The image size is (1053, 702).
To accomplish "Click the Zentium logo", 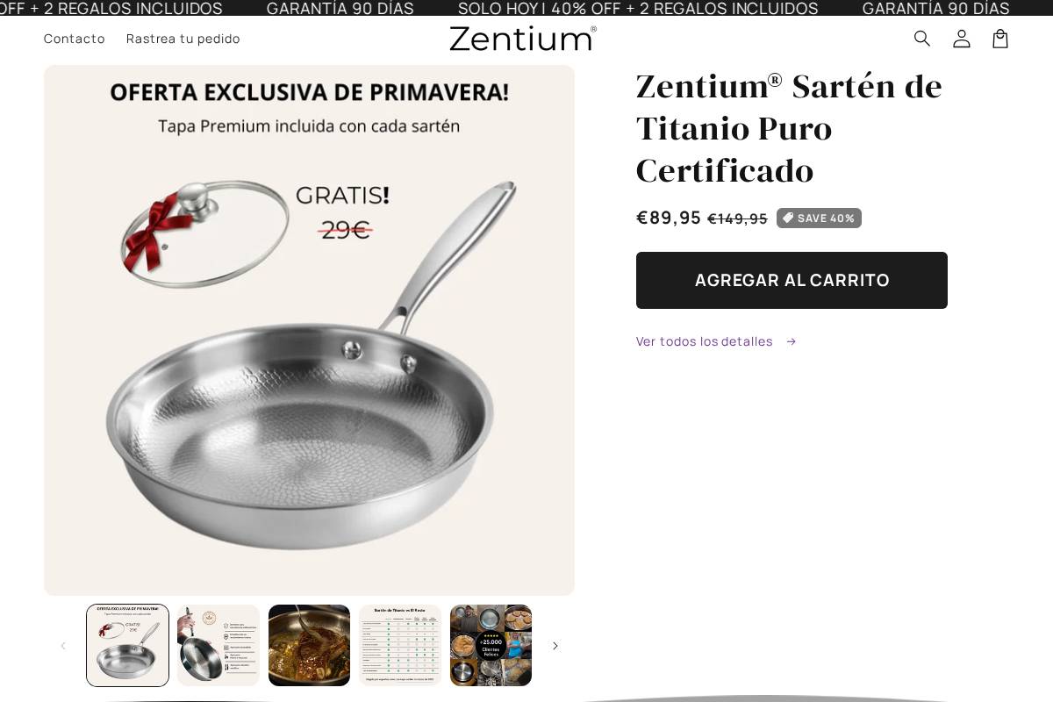I will pyautogui.click(x=523, y=39).
